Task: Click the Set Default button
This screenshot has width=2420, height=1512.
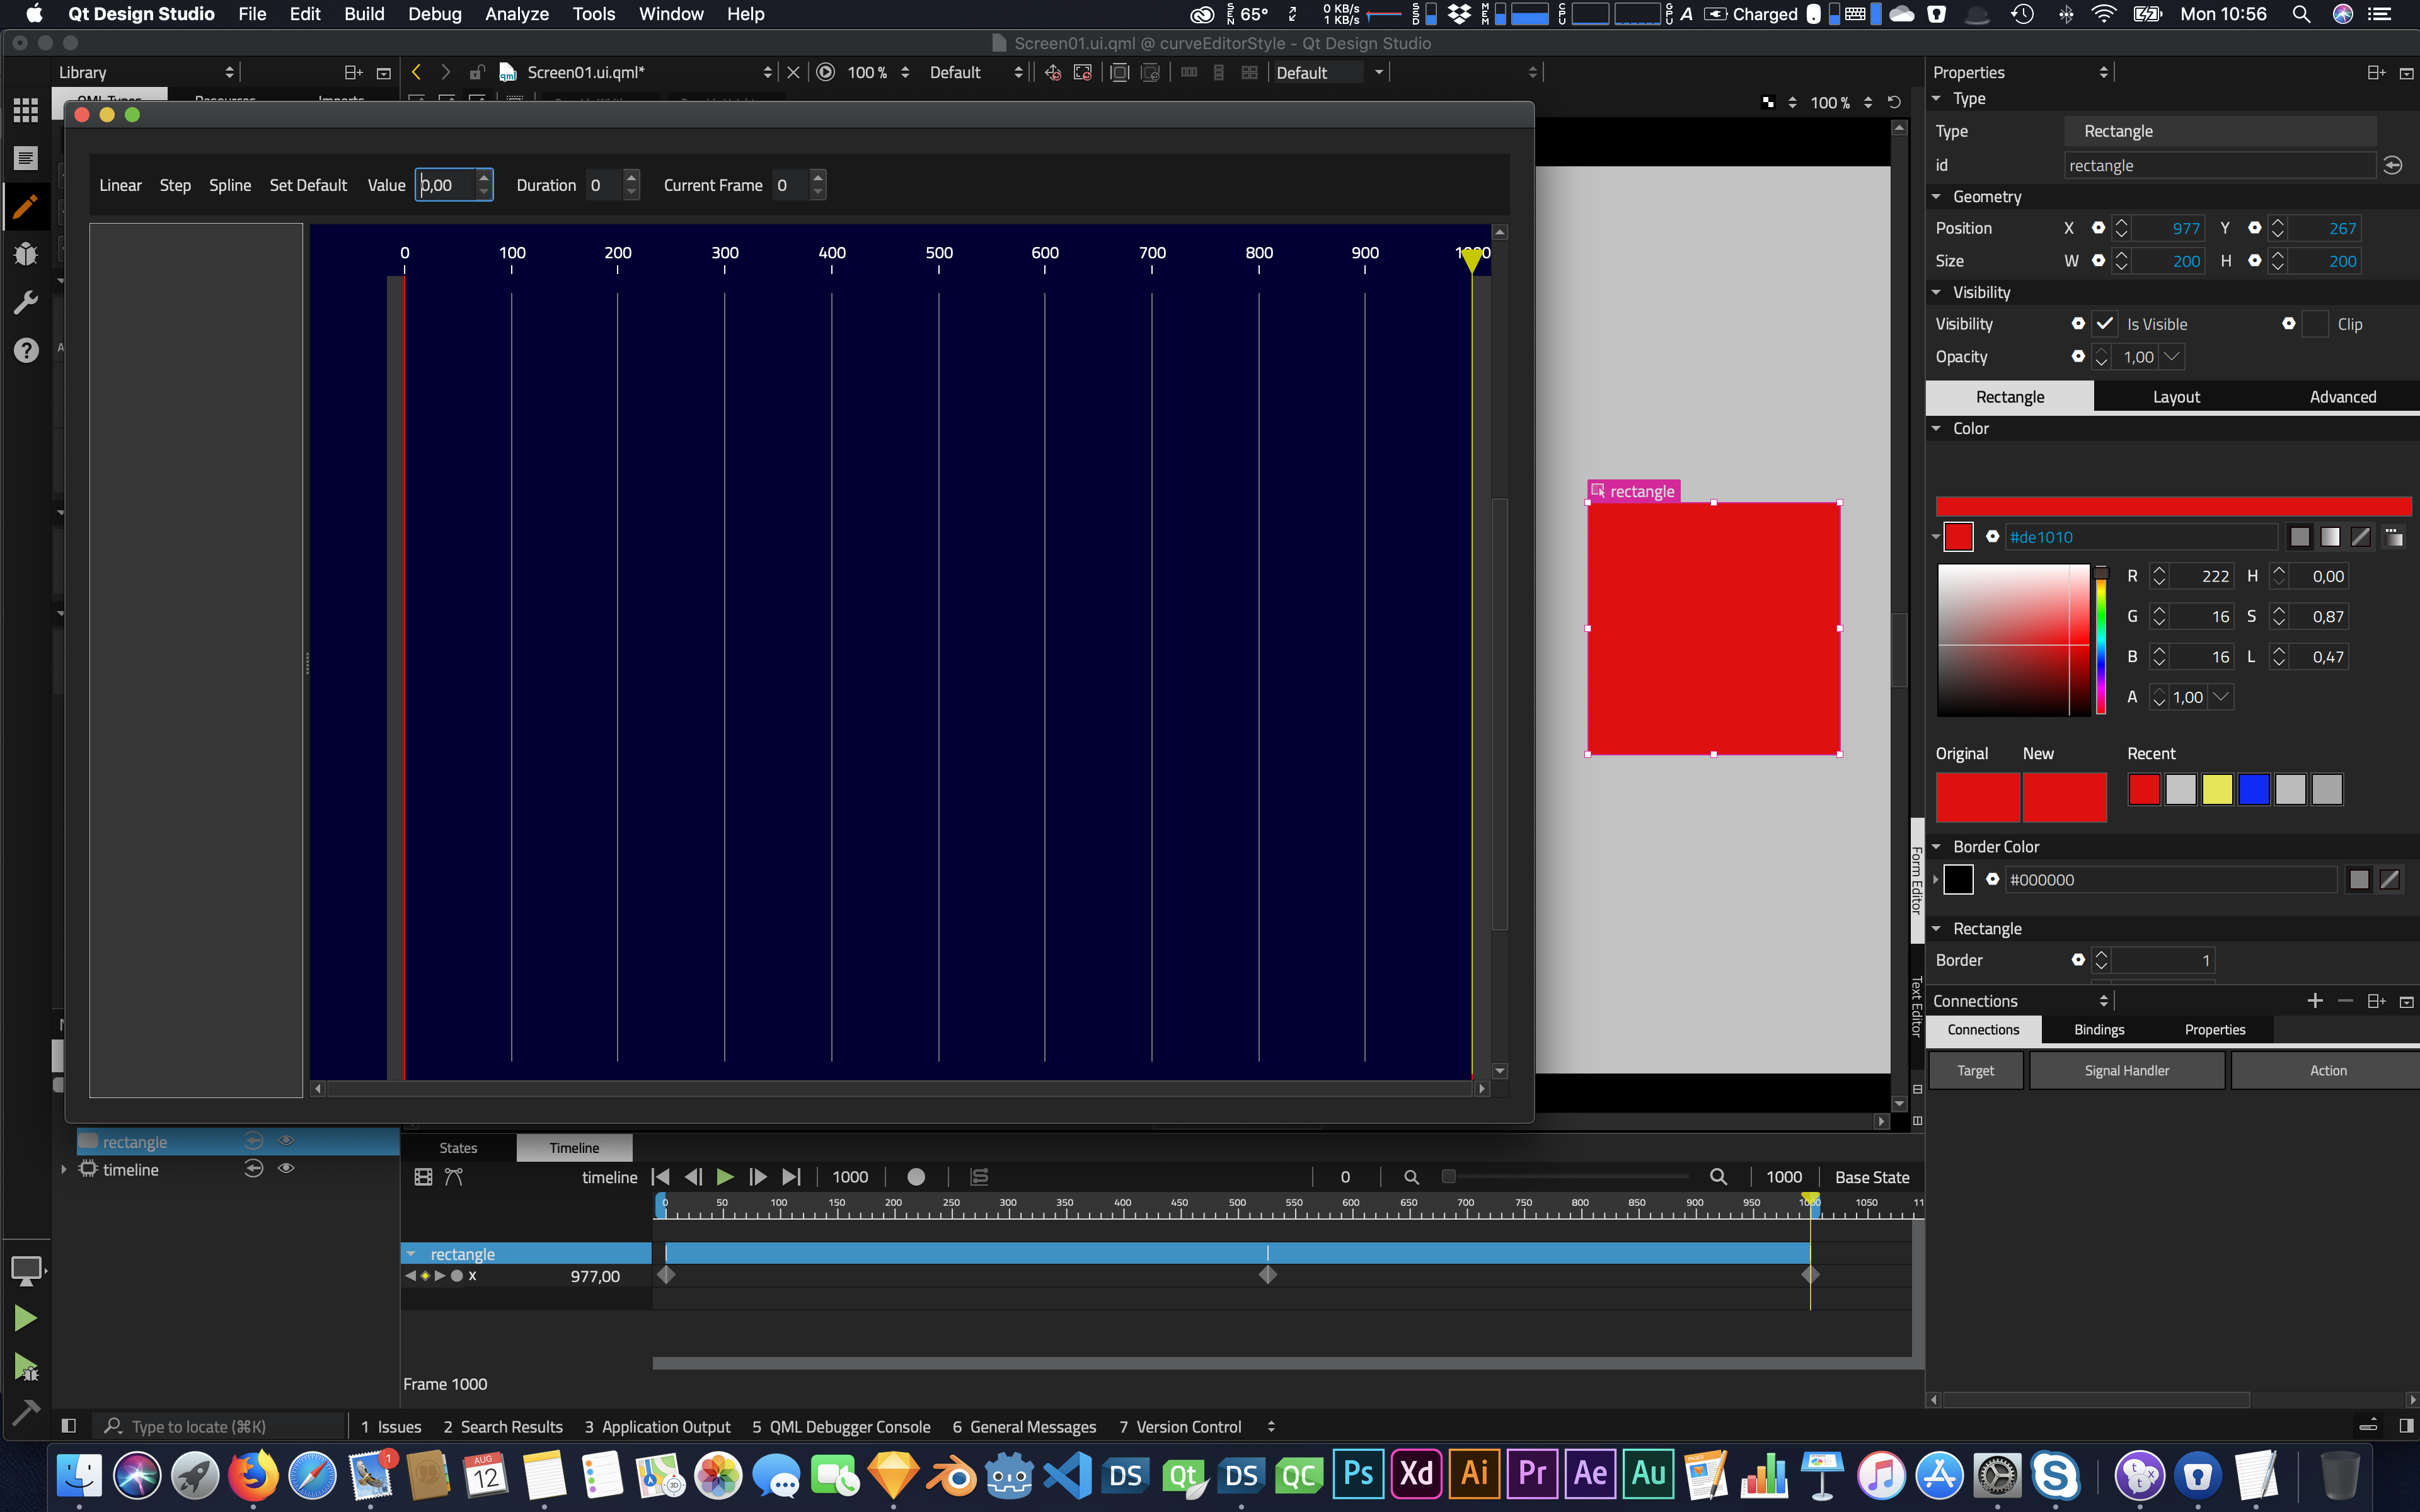Action: click(308, 185)
